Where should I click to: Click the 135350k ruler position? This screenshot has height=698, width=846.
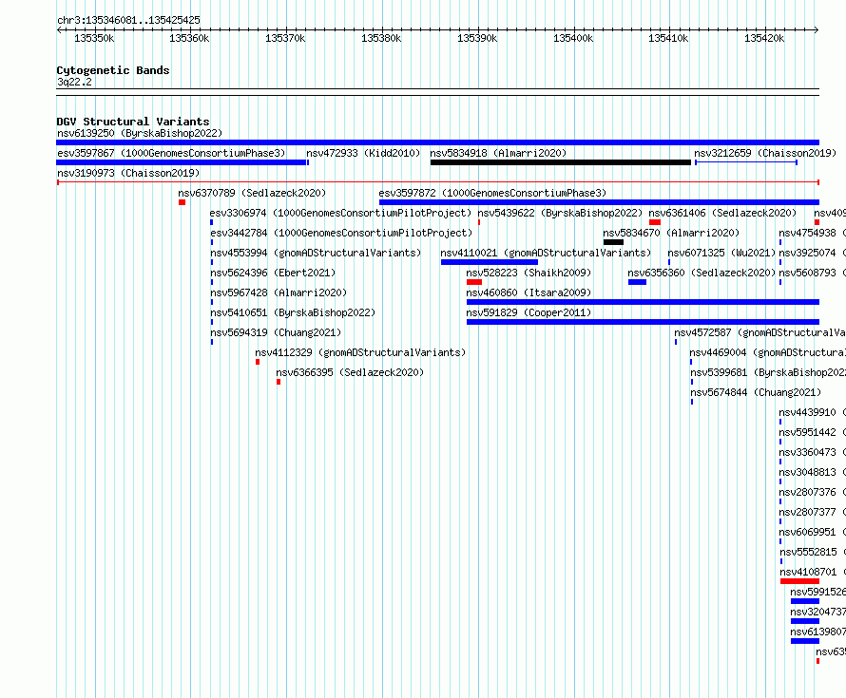tap(94, 38)
